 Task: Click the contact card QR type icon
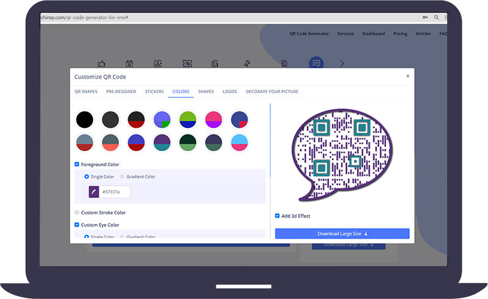tap(158, 64)
